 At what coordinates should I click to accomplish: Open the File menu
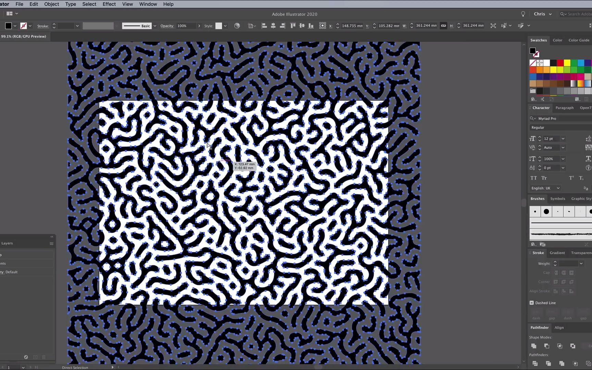point(19,4)
